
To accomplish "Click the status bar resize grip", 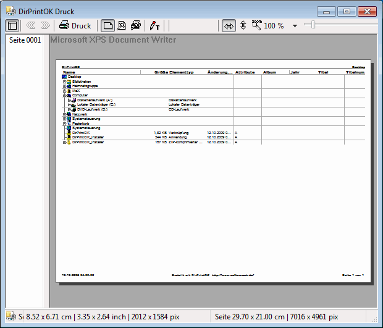I will coord(374,319).
